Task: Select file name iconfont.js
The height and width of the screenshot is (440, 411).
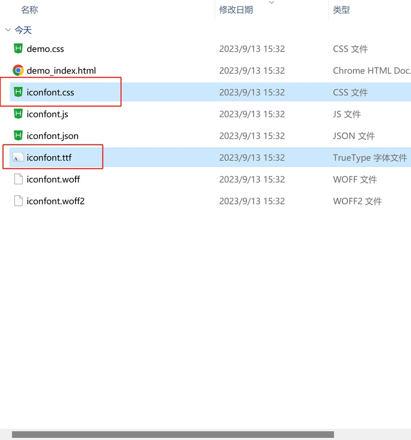Action: [x=47, y=114]
